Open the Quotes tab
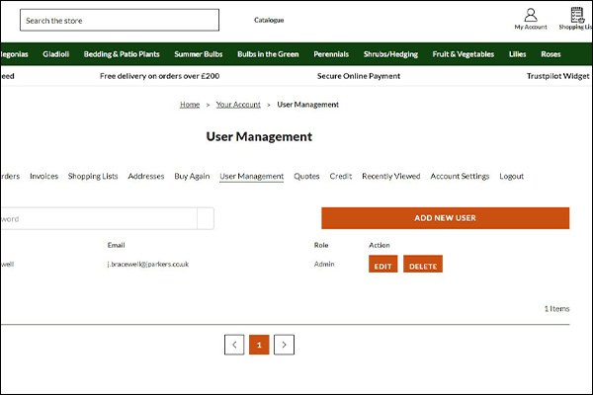The width and height of the screenshot is (593, 395). (x=306, y=176)
